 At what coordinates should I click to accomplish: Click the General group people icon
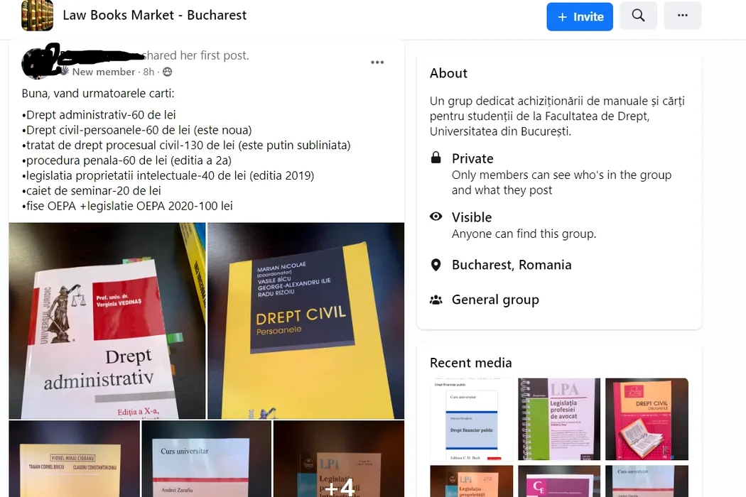(x=436, y=300)
